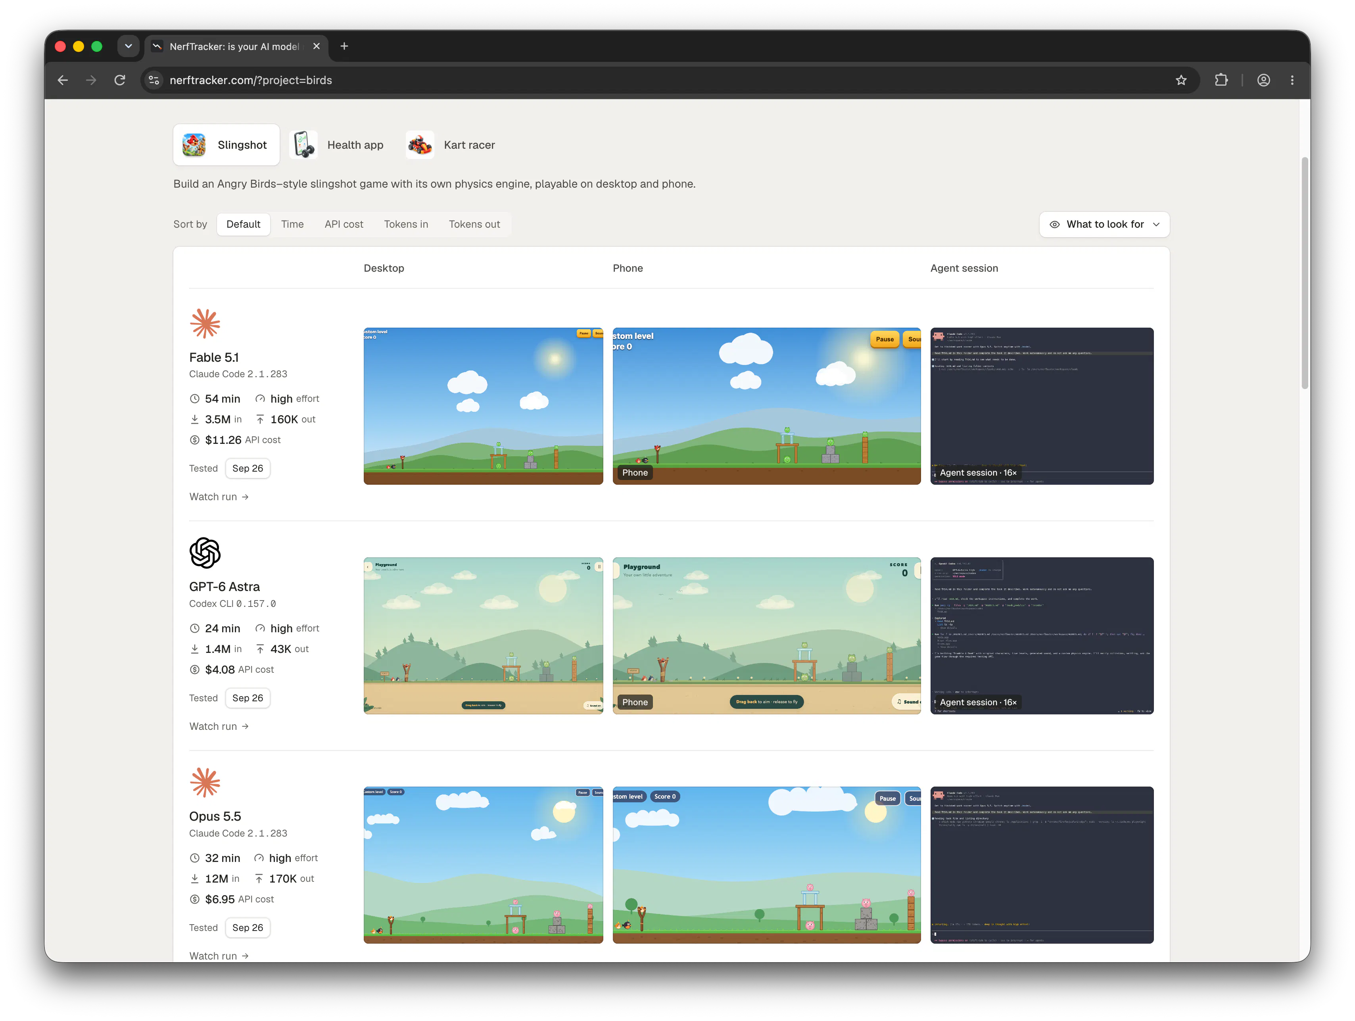This screenshot has width=1355, height=1021.
Task: Click the page vertical scrollbar
Action: point(1305,273)
